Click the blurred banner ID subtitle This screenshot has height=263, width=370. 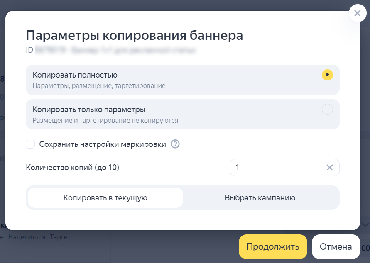coord(111,51)
